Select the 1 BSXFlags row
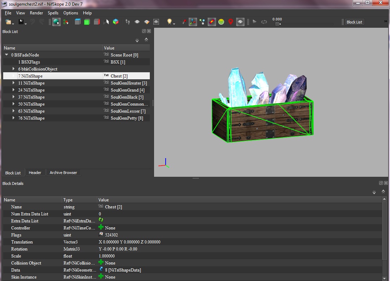This screenshot has height=281, width=390. click(76, 62)
